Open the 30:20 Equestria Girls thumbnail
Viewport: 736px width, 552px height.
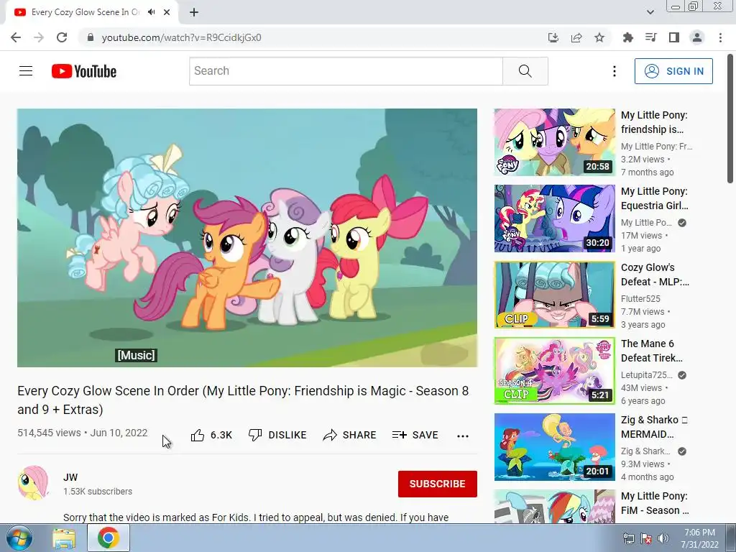554,218
